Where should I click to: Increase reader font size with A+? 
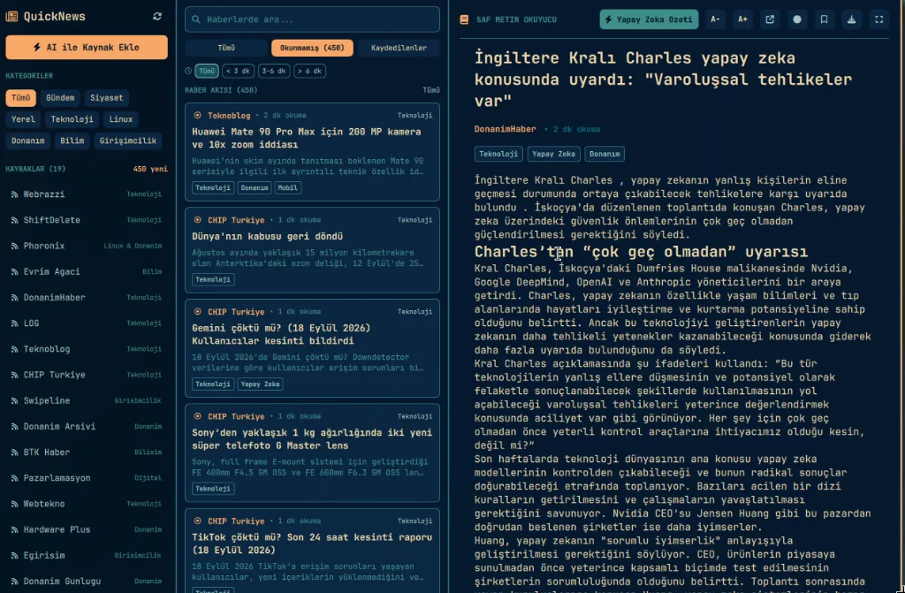(x=742, y=19)
